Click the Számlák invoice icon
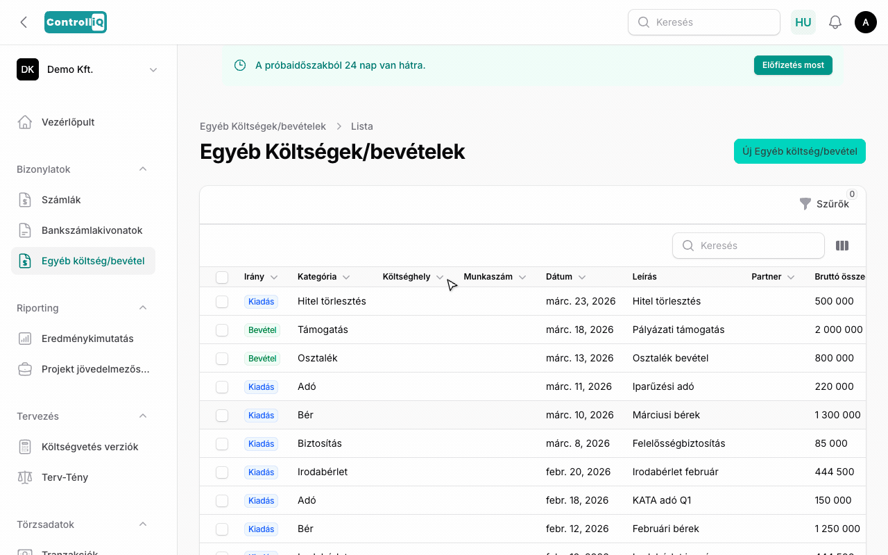 tap(25, 200)
